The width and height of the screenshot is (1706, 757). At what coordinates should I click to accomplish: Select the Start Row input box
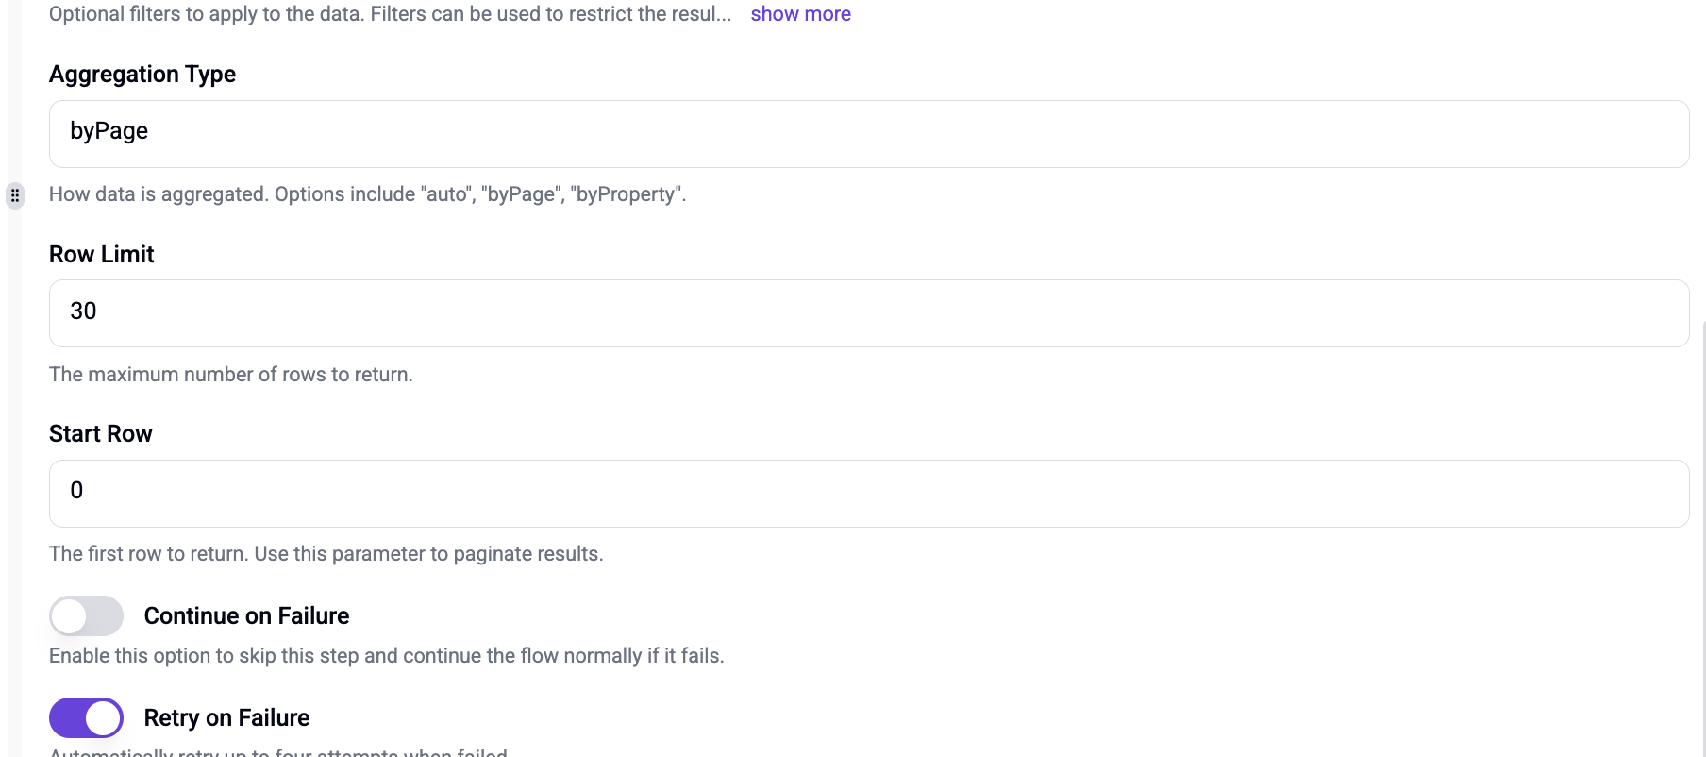pos(869,494)
